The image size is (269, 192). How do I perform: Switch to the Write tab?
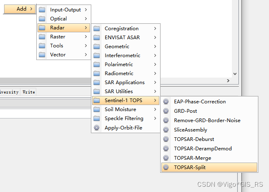tap(29, 92)
